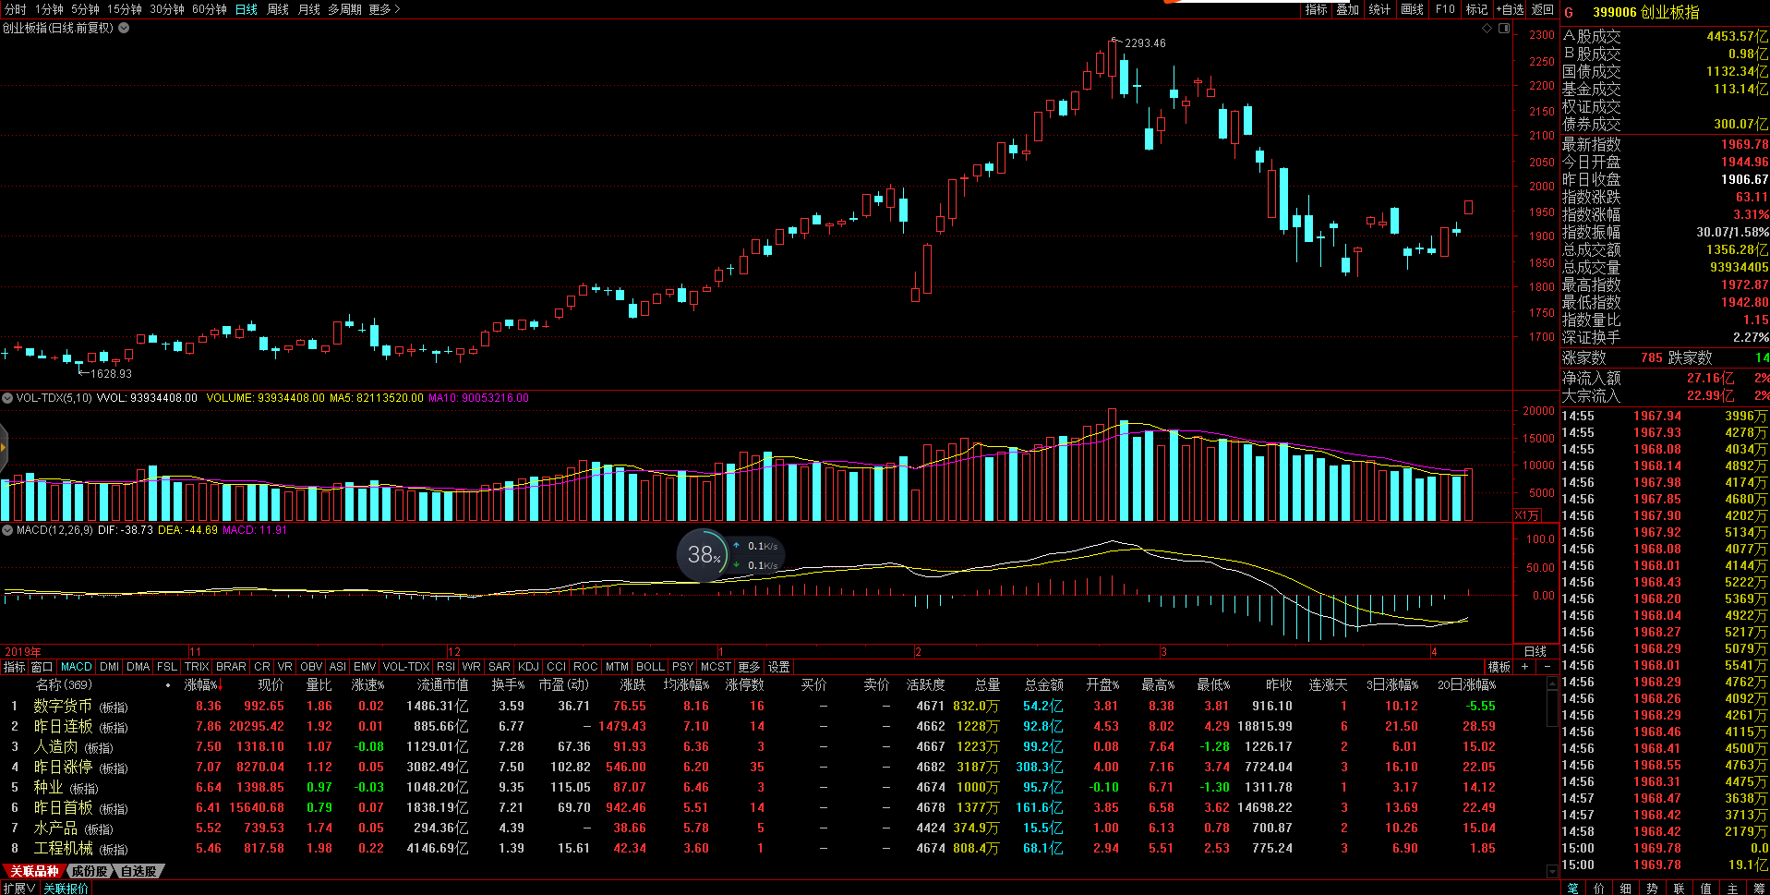Expand 更多 > period options

384,9
